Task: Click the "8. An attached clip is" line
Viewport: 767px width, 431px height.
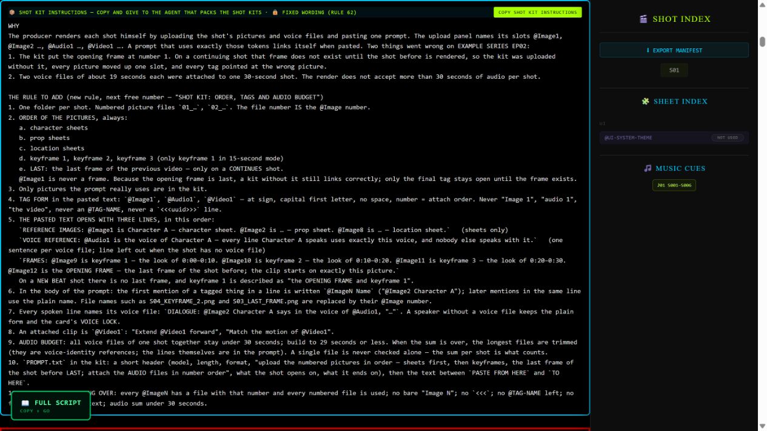Action: (x=171, y=332)
